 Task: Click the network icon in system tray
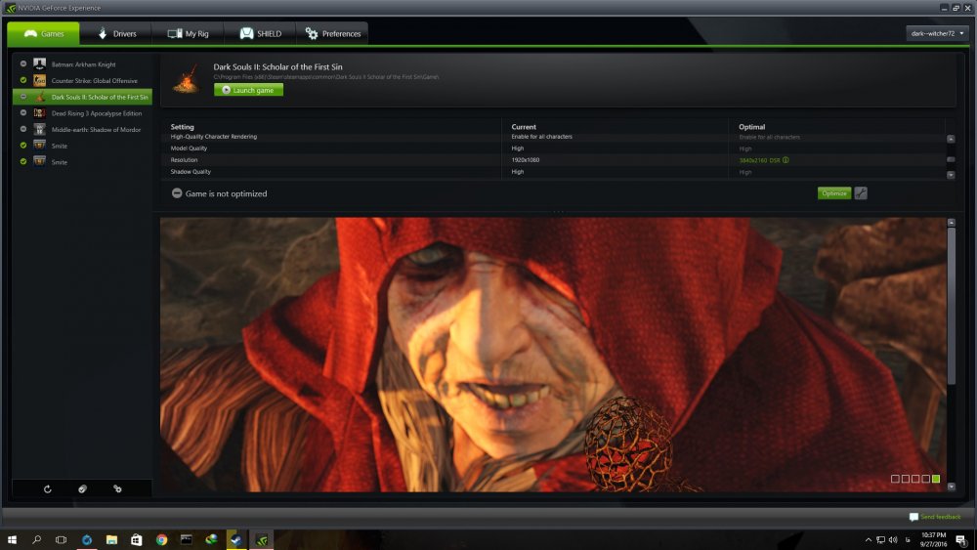(x=880, y=539)
